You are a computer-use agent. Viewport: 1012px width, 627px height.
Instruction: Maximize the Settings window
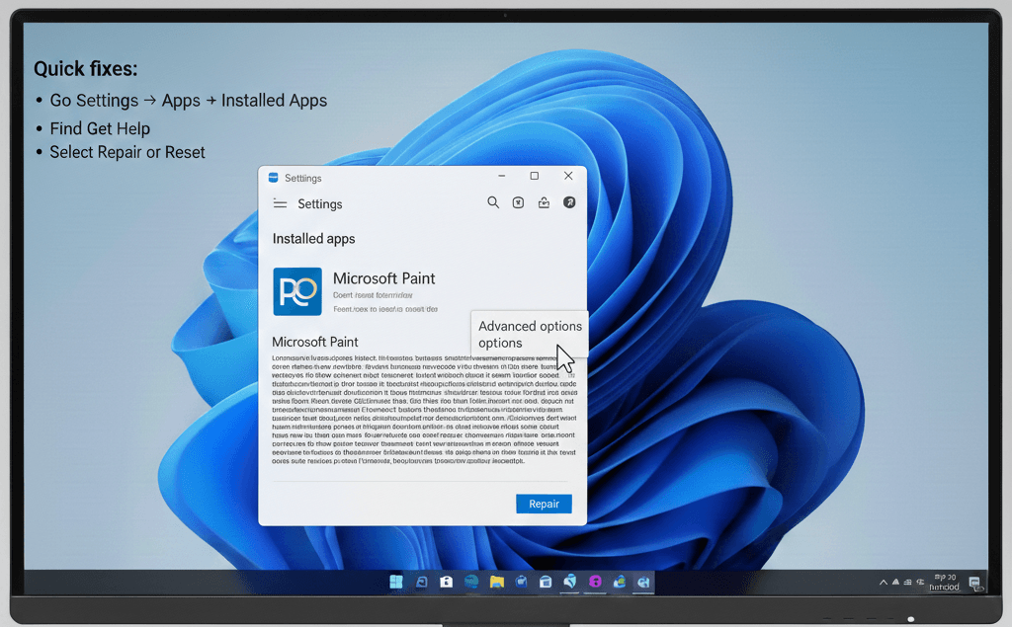coord(535,176)
